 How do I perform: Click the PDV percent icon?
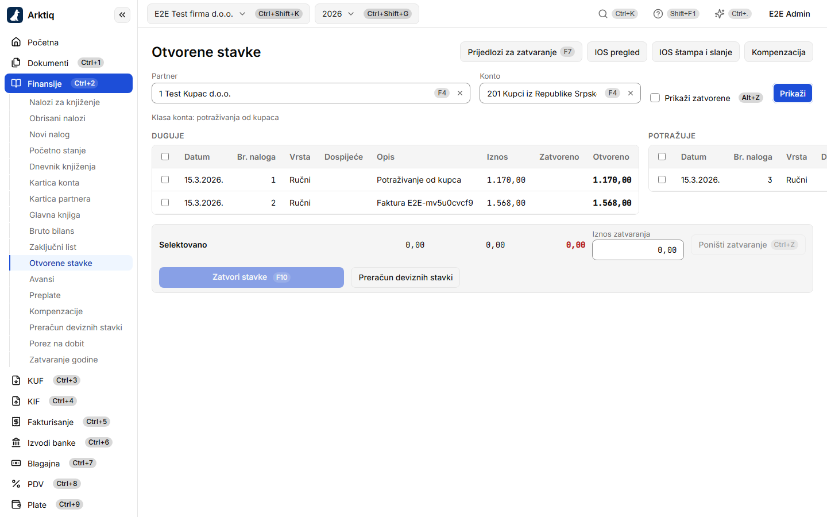coord(16,484)
